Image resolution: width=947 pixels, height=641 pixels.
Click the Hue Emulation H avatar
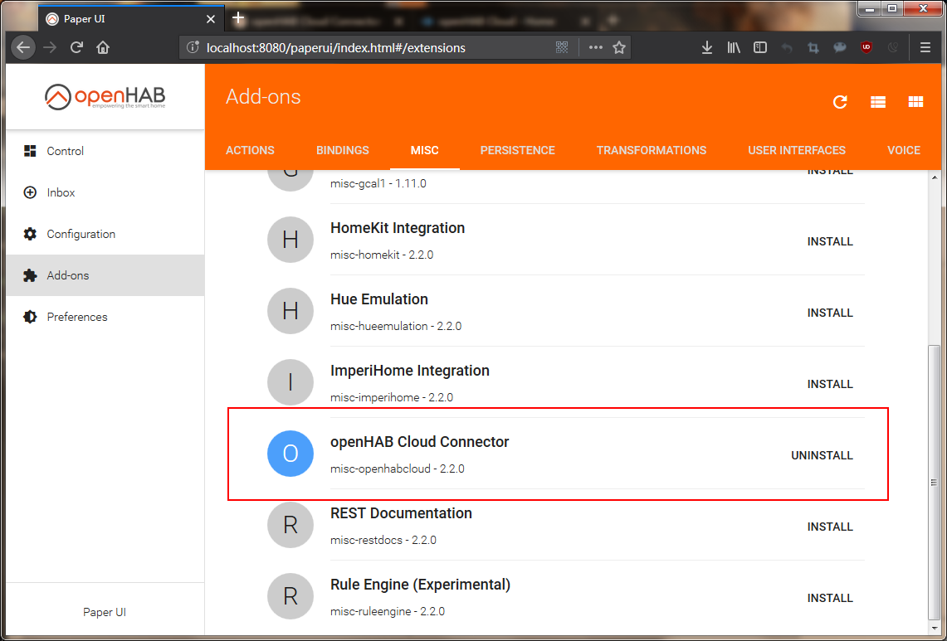click(x=290, y=311)
